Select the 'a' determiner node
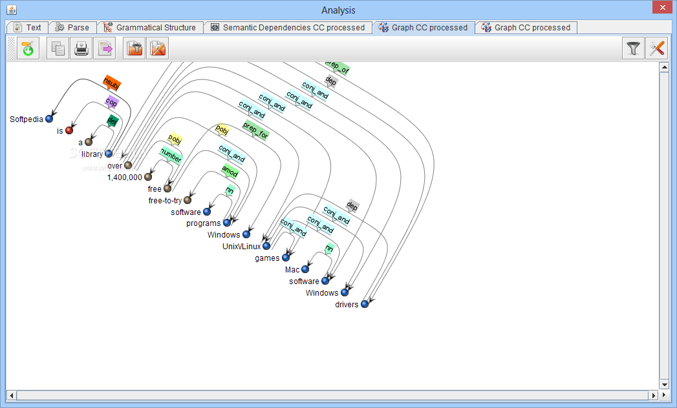Viewport: 677px width, 408px height. pos(89,142)
